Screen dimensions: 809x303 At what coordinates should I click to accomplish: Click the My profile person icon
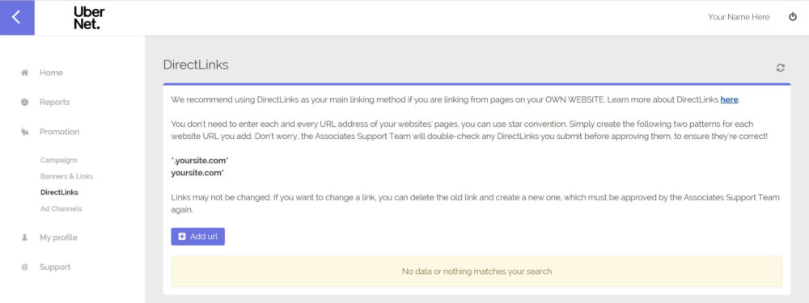pos(24,238)
